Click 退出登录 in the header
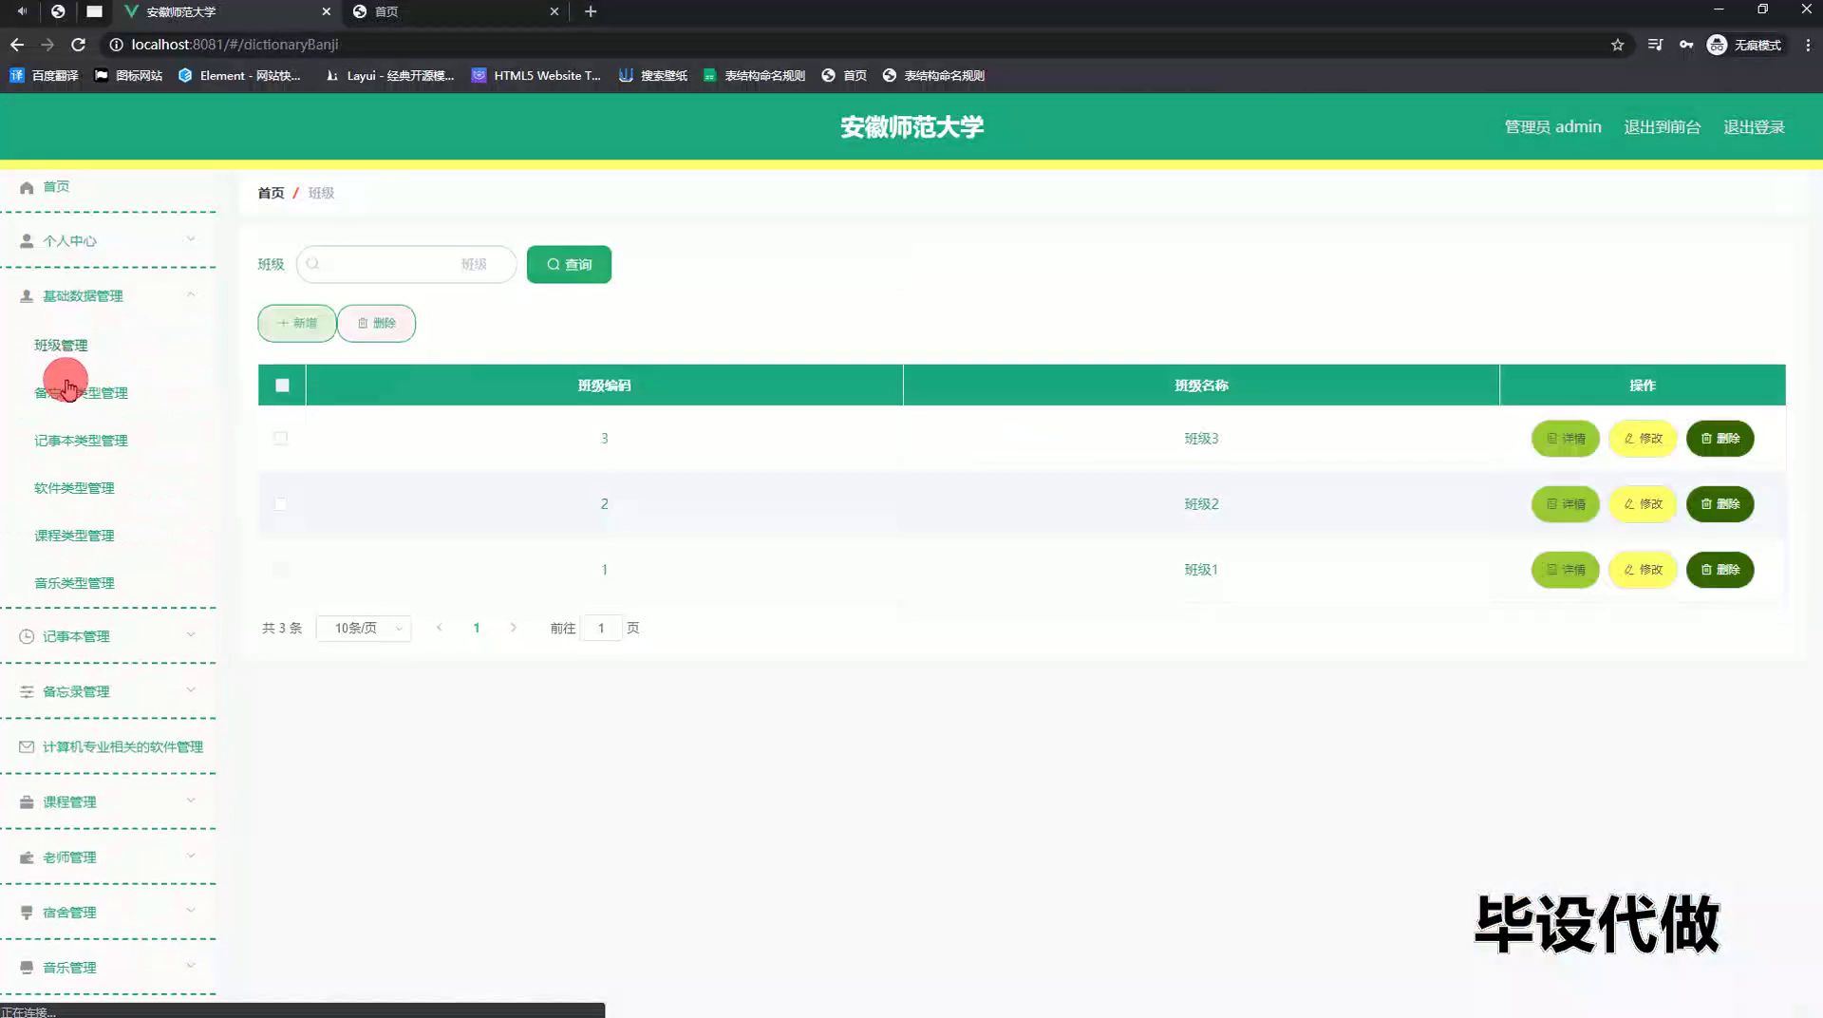The image size is (1823, 1018). pyautogui.click(x=1754, y=127)
